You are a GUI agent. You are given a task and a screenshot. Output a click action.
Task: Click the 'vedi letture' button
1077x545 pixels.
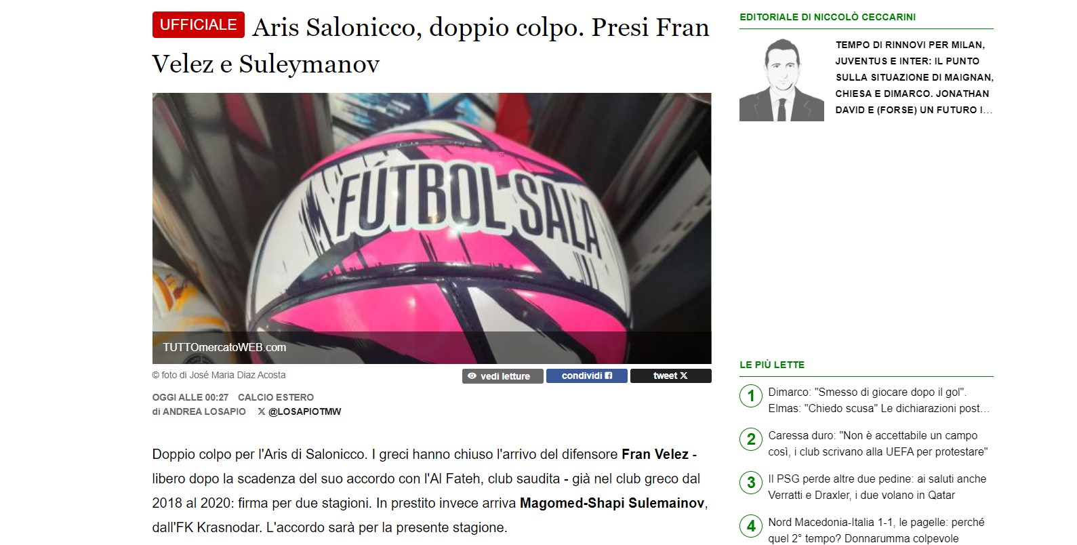[x=503, y=376]
